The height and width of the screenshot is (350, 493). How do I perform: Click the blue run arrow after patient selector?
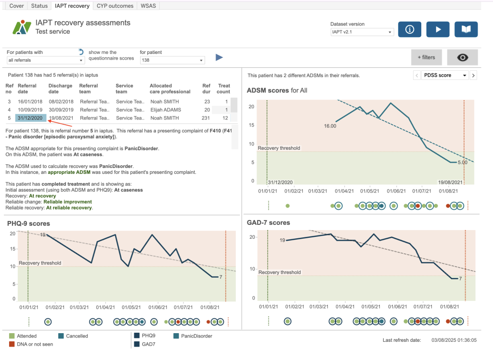click(x=219, y=58)
